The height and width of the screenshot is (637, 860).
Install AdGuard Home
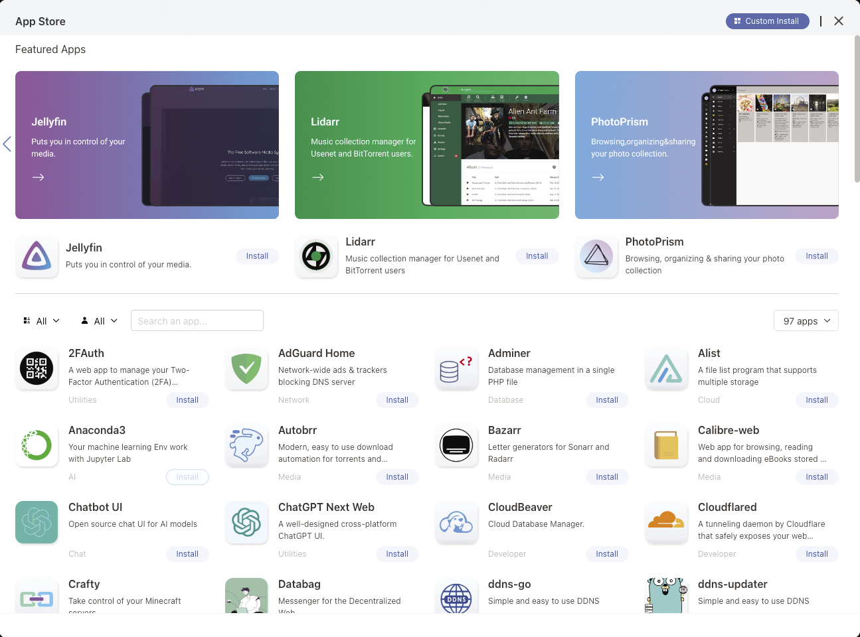397,400
